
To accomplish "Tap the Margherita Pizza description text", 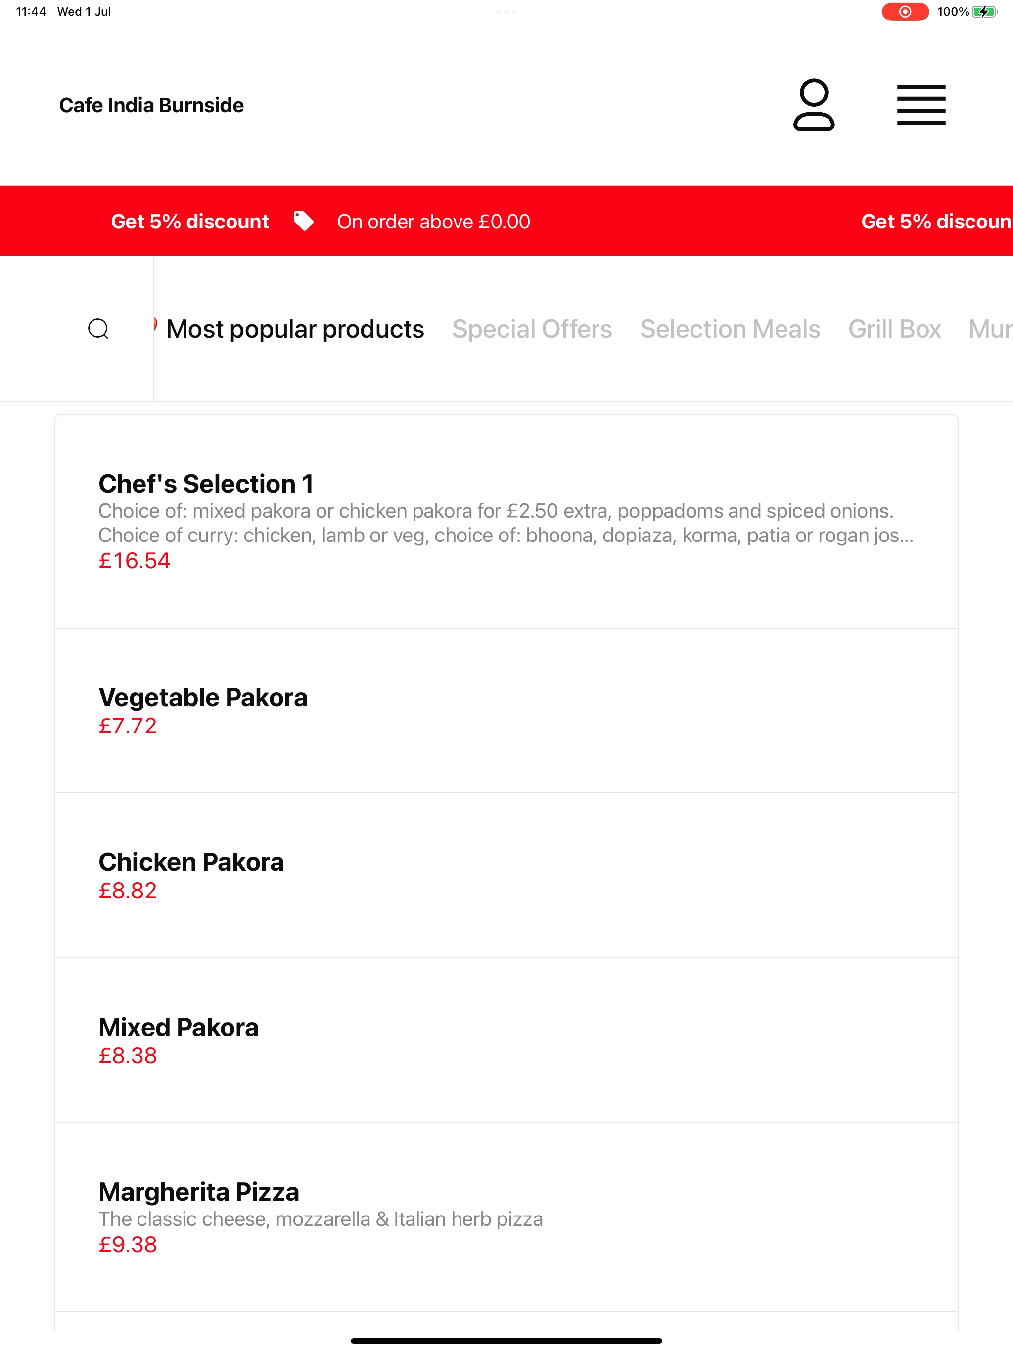I will [x=321, y=1219].
